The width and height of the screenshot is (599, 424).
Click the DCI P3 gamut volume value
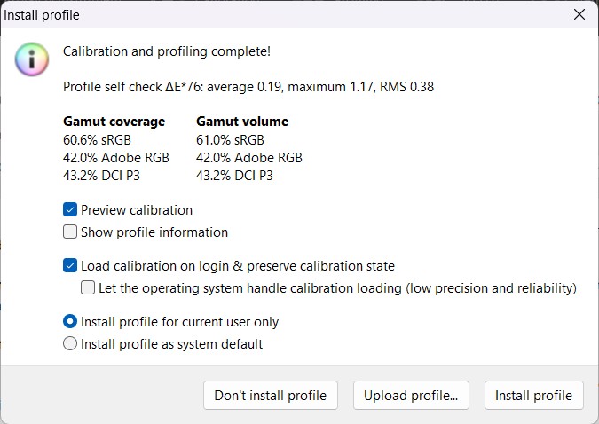point(234,176)
